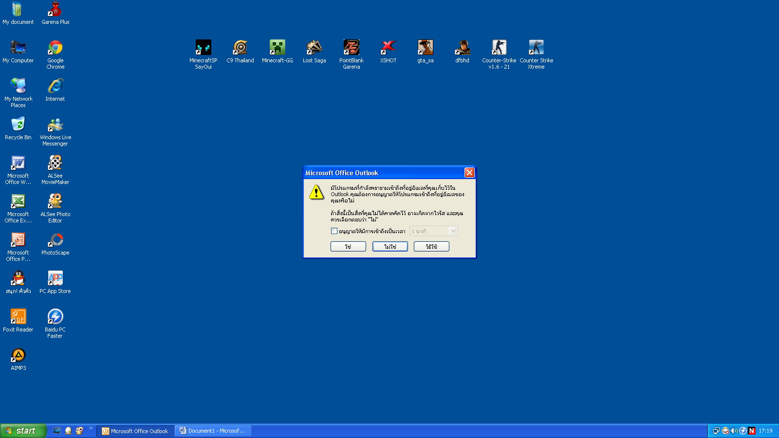The image size is (779, 438).
Task: Click the egg quick launch icon
Action: [x=68, y=431]
